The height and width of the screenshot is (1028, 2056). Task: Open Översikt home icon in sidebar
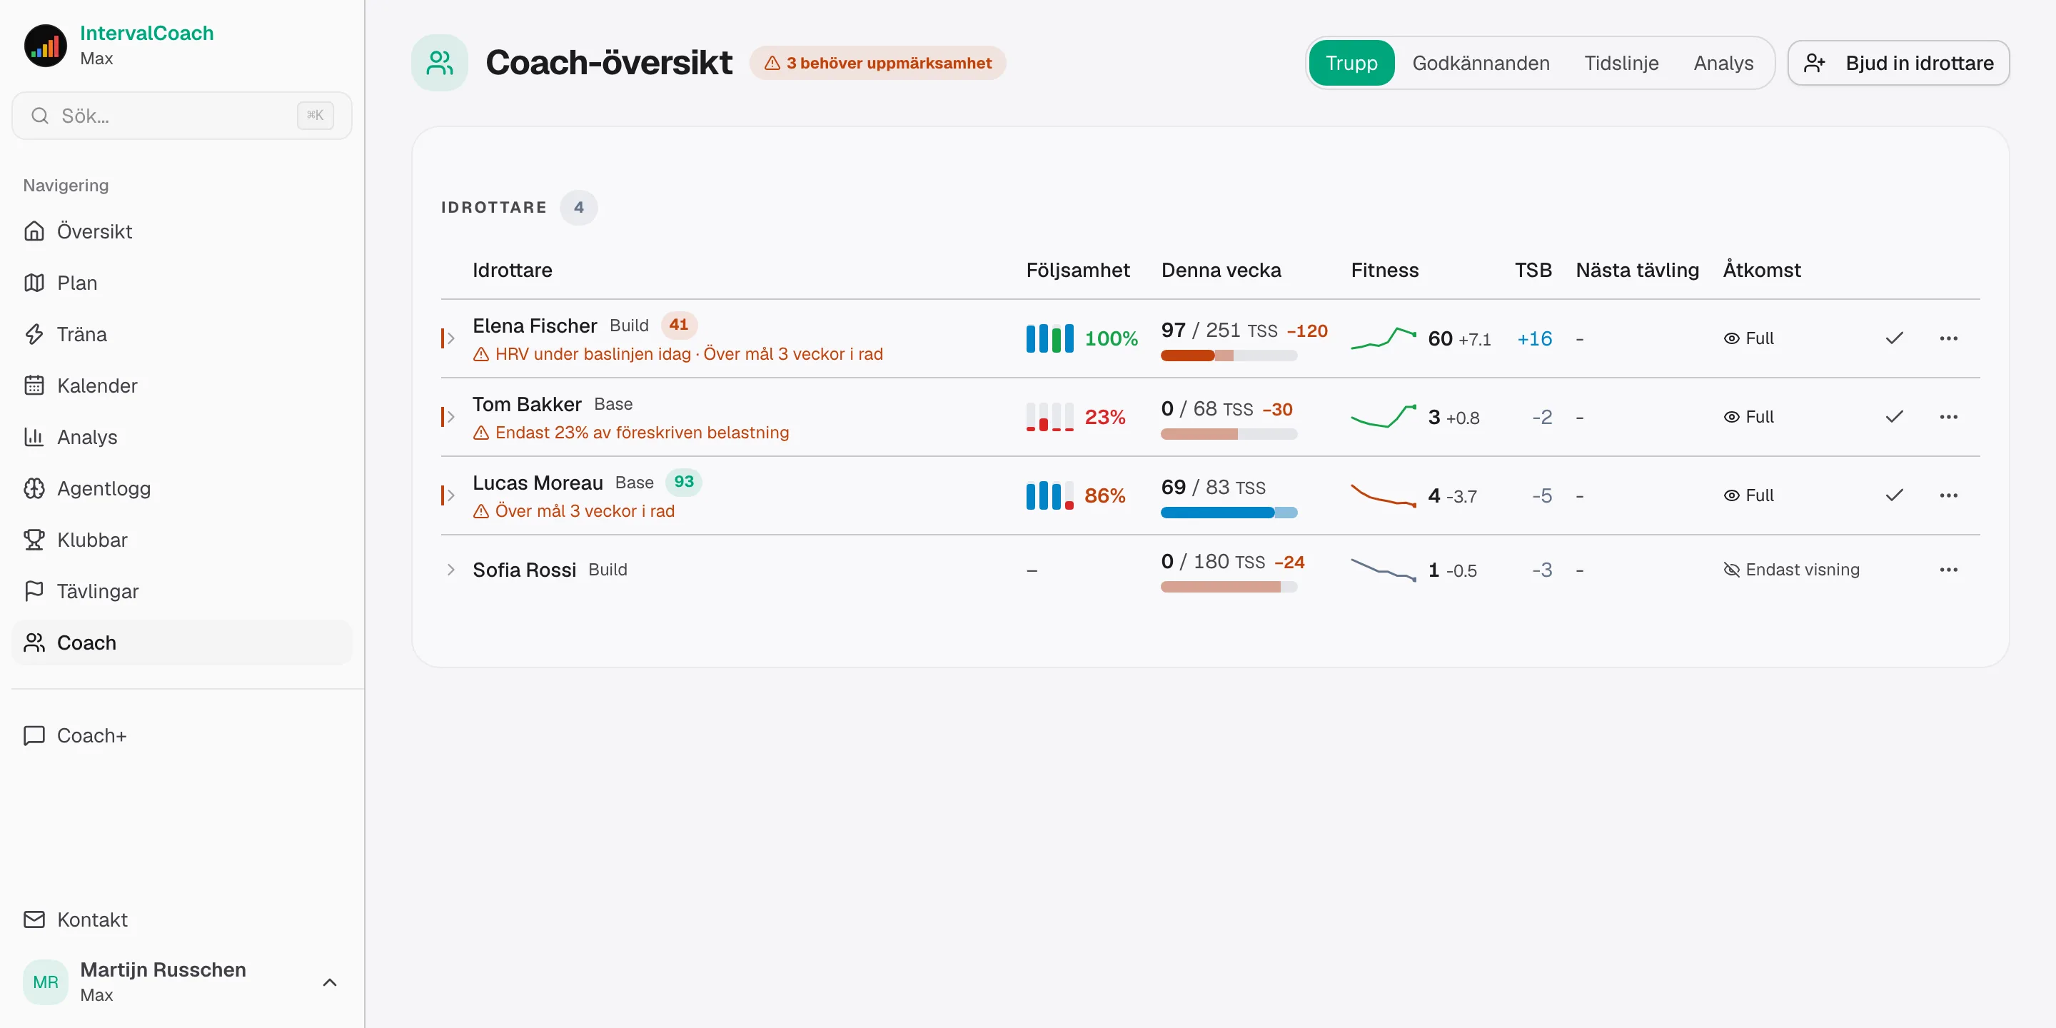[34, 231]
